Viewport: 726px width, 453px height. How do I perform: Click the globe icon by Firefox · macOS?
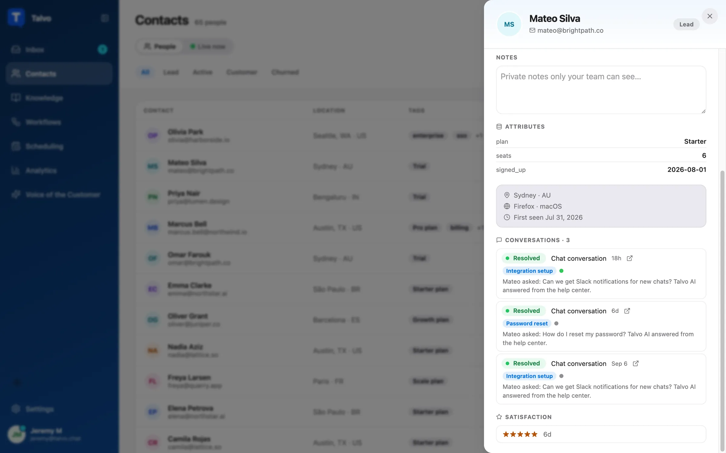pos(507,206)
